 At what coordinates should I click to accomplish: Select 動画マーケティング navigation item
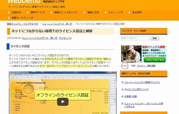tap(22, 18)
